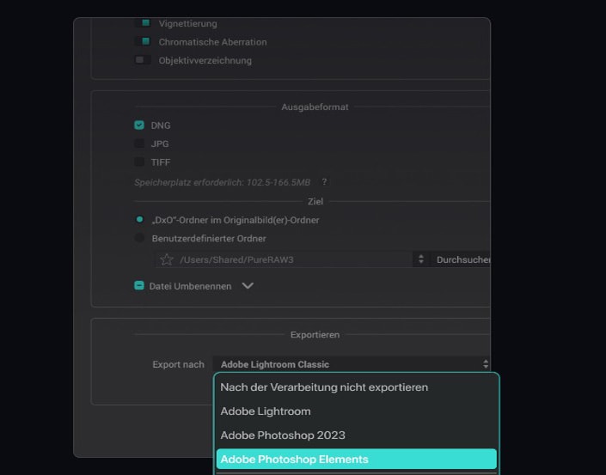
Task: Open the folder path history stepper arrows
Action: pos(421,259)
